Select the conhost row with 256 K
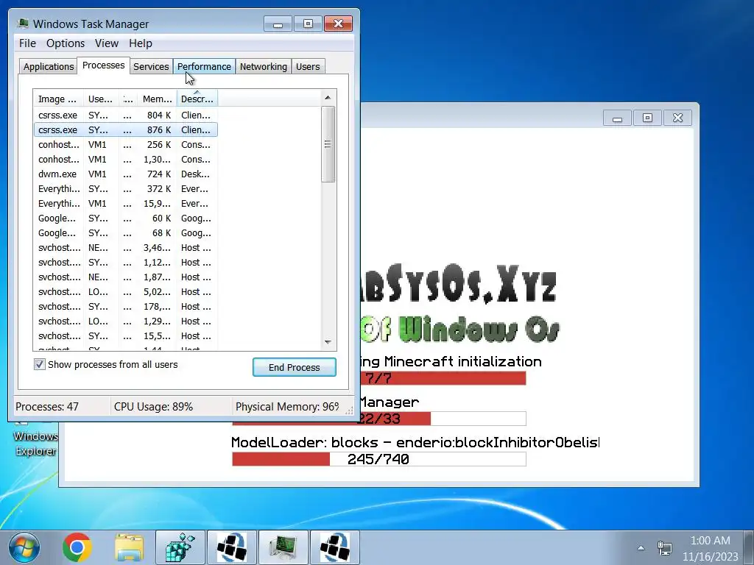 pos(125,145)
